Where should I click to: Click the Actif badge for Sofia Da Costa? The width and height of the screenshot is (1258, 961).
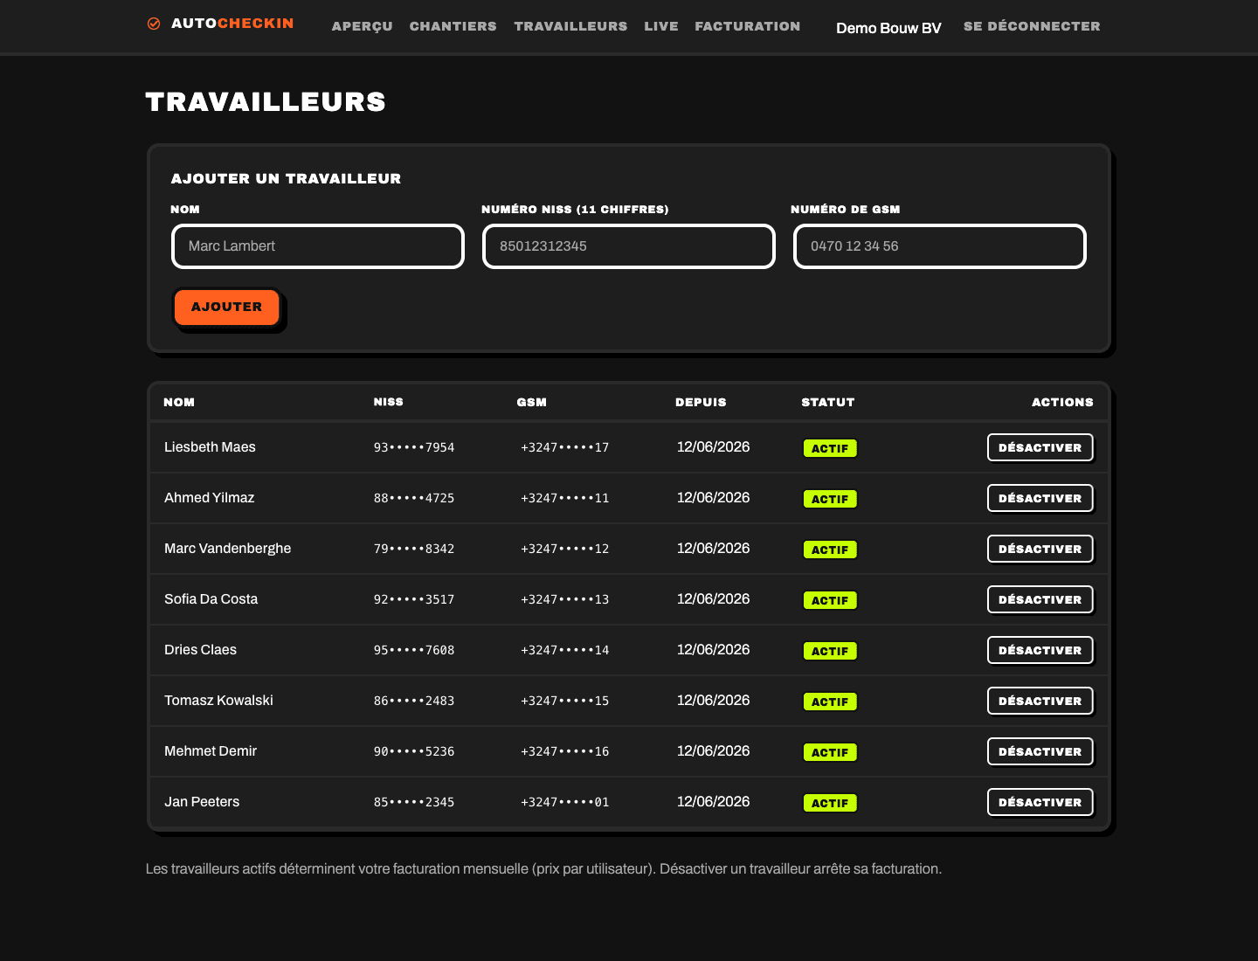click(830, 600)
